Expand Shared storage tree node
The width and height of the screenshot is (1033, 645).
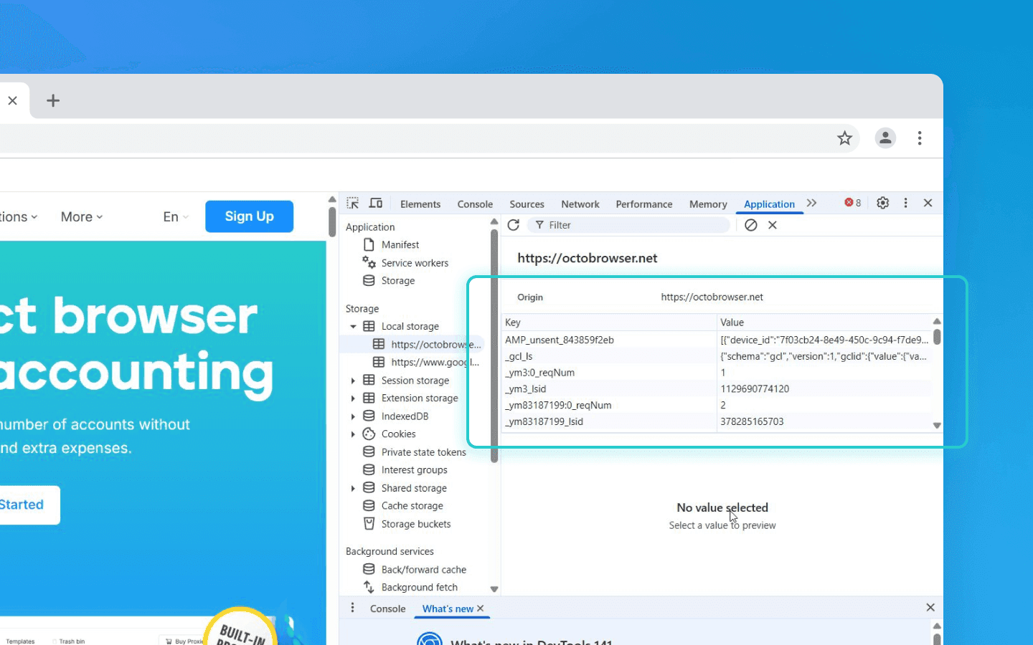pyautogui.click(x=353, y=488)
